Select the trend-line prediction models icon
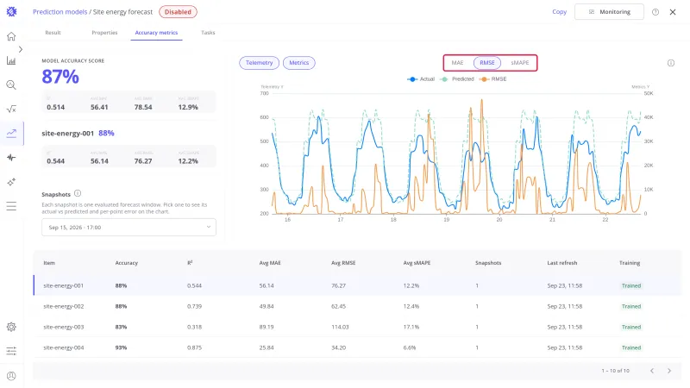The image size is (690, 388). tap(11, 134)
